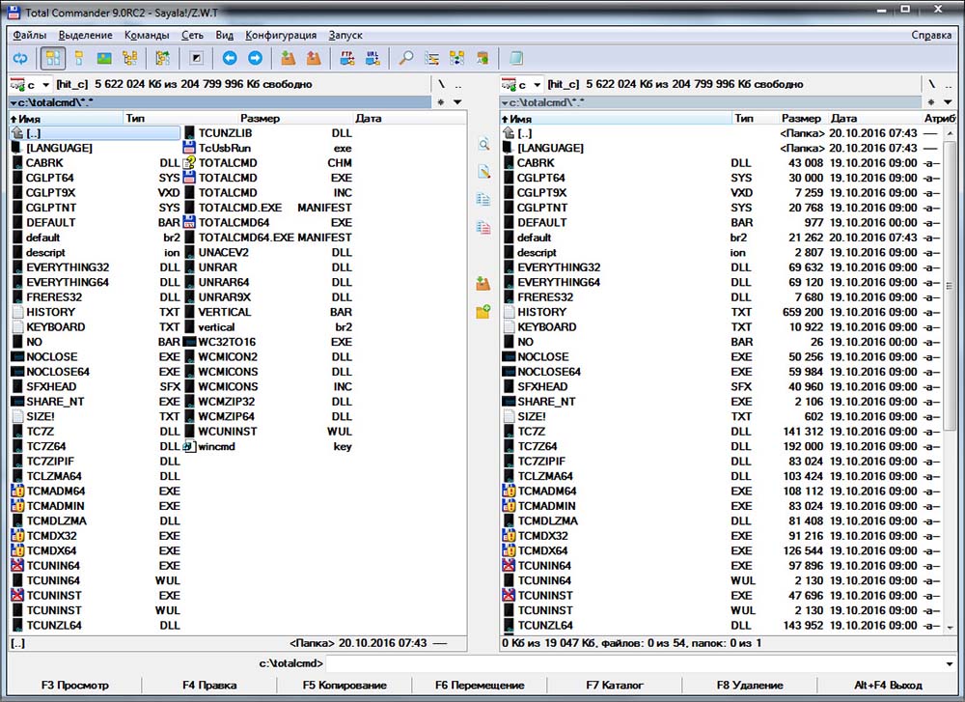Click View icon at top of middle strip
Image resolution: width=965 pixels, height=702 pixels.
[x=483, y=144]
